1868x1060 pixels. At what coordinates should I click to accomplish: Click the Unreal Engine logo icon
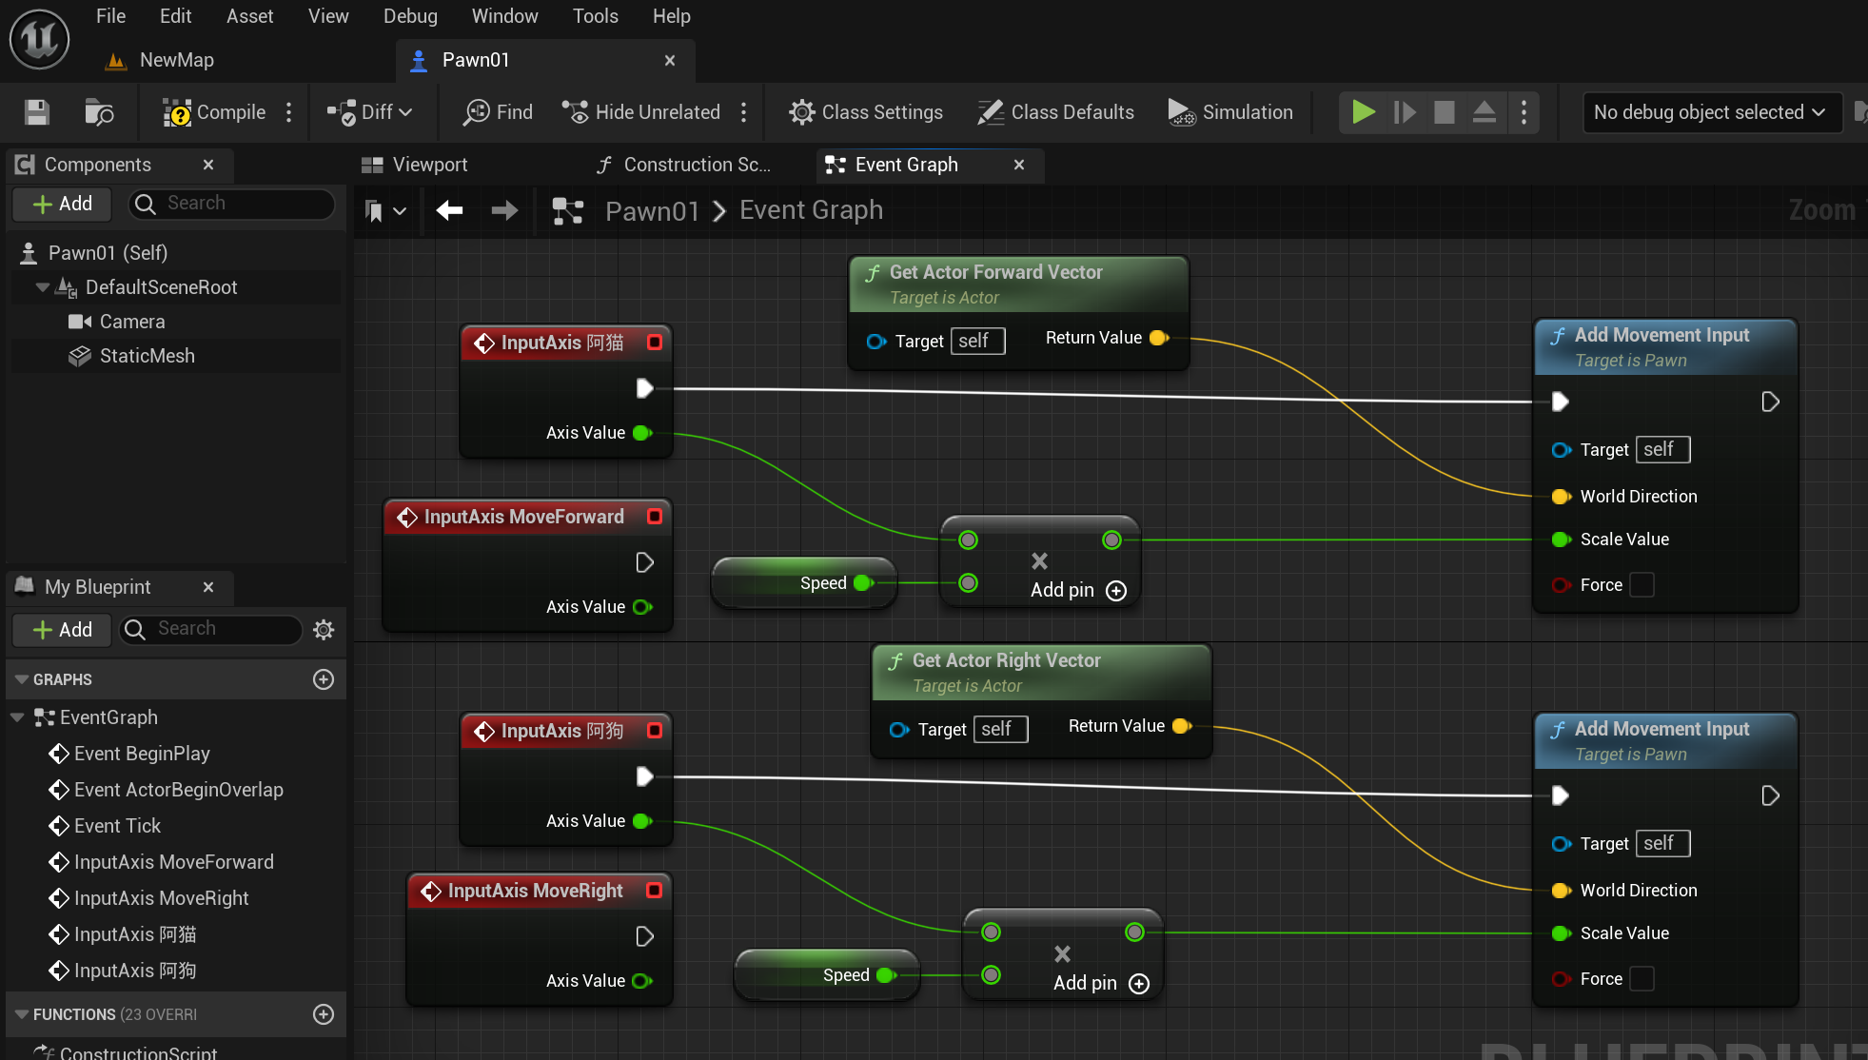coord(39,39)
